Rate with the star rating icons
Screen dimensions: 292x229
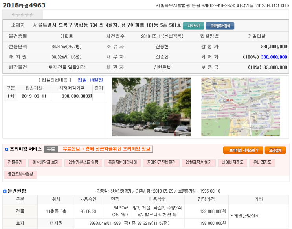pos(22,15)
